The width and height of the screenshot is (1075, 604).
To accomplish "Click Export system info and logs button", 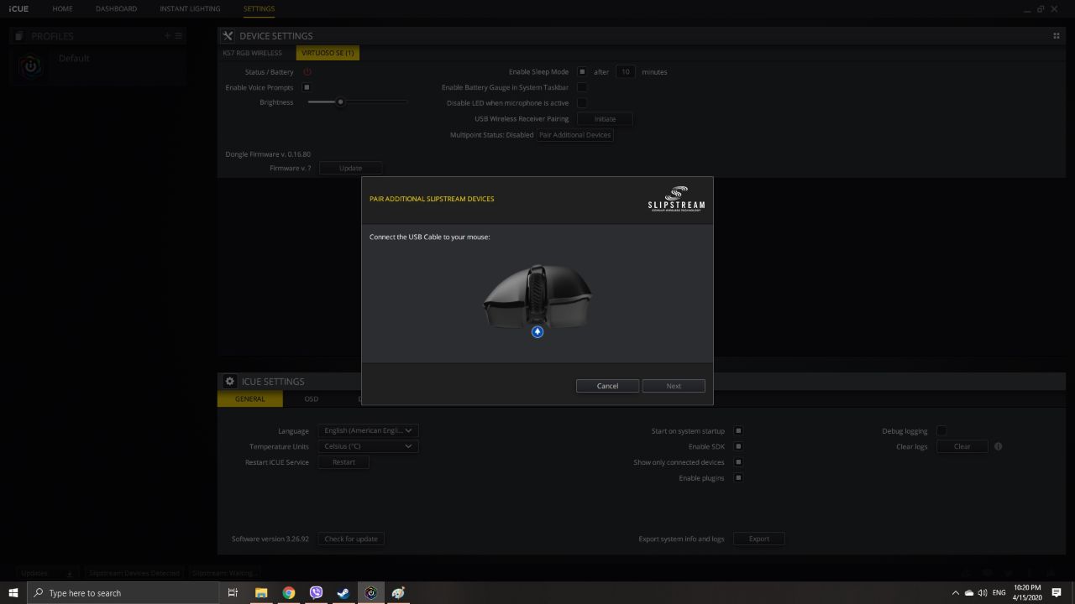I will point(759,539).
